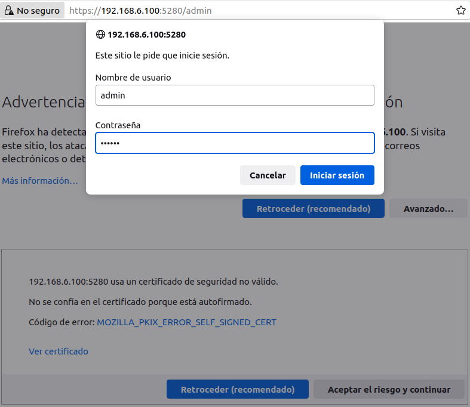470x407 pixels.
Task: Click the bookmark star icon
Action: (460, 11)
